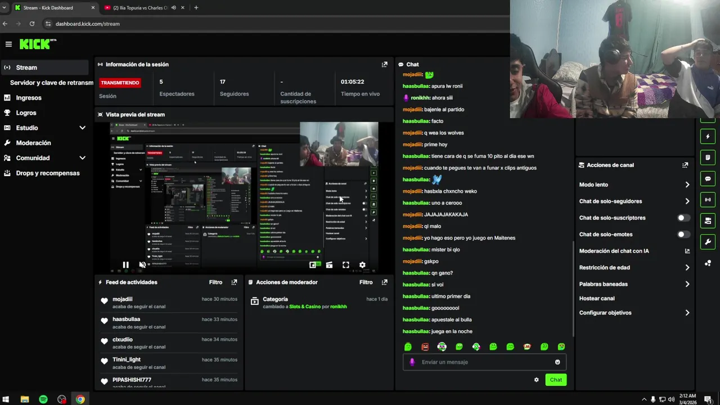Click the purple identity badge in message box
The image size is (720, 405).
412,362
